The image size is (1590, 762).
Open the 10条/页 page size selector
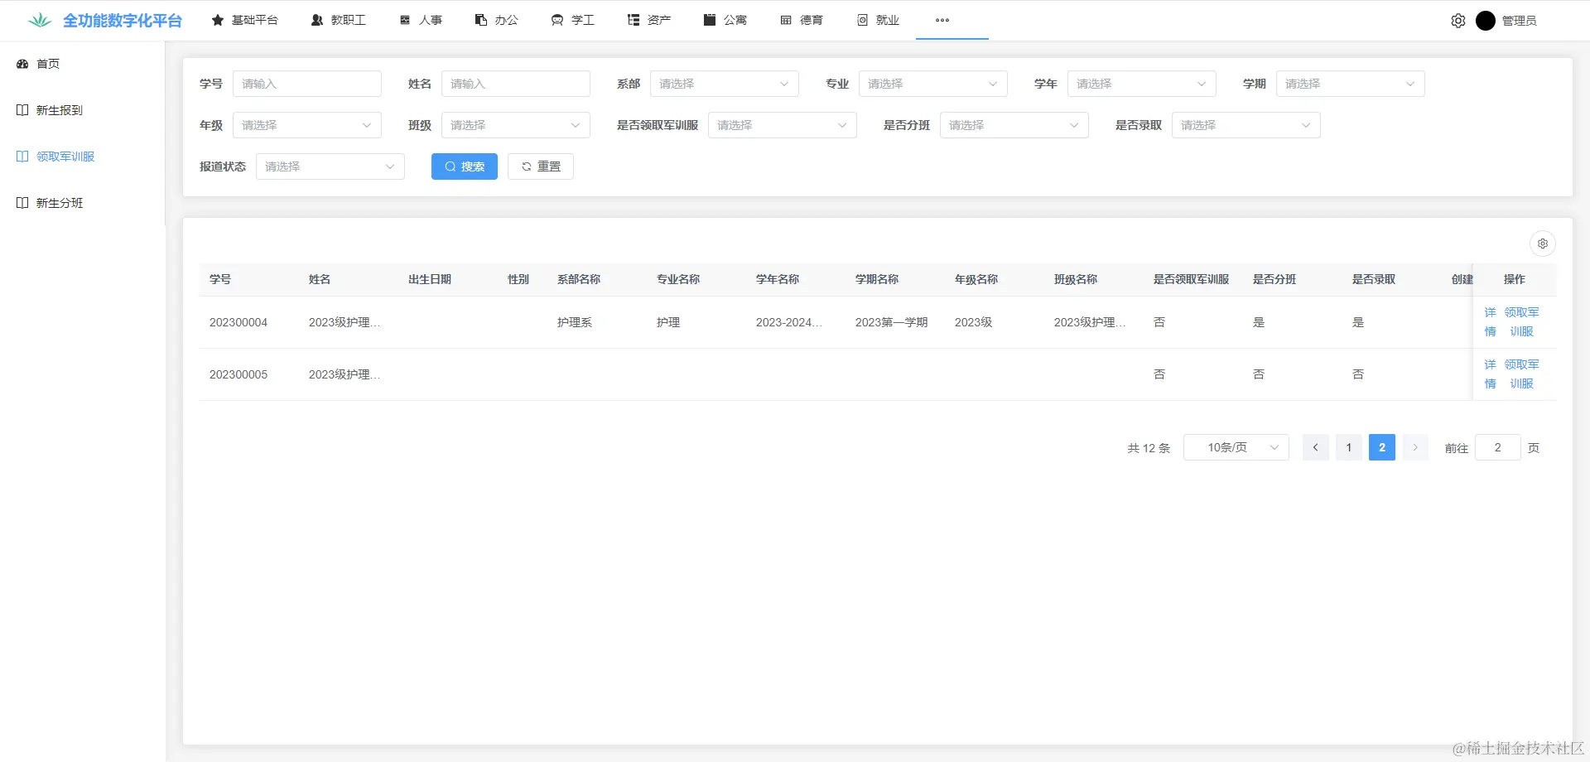[1236, 447]
